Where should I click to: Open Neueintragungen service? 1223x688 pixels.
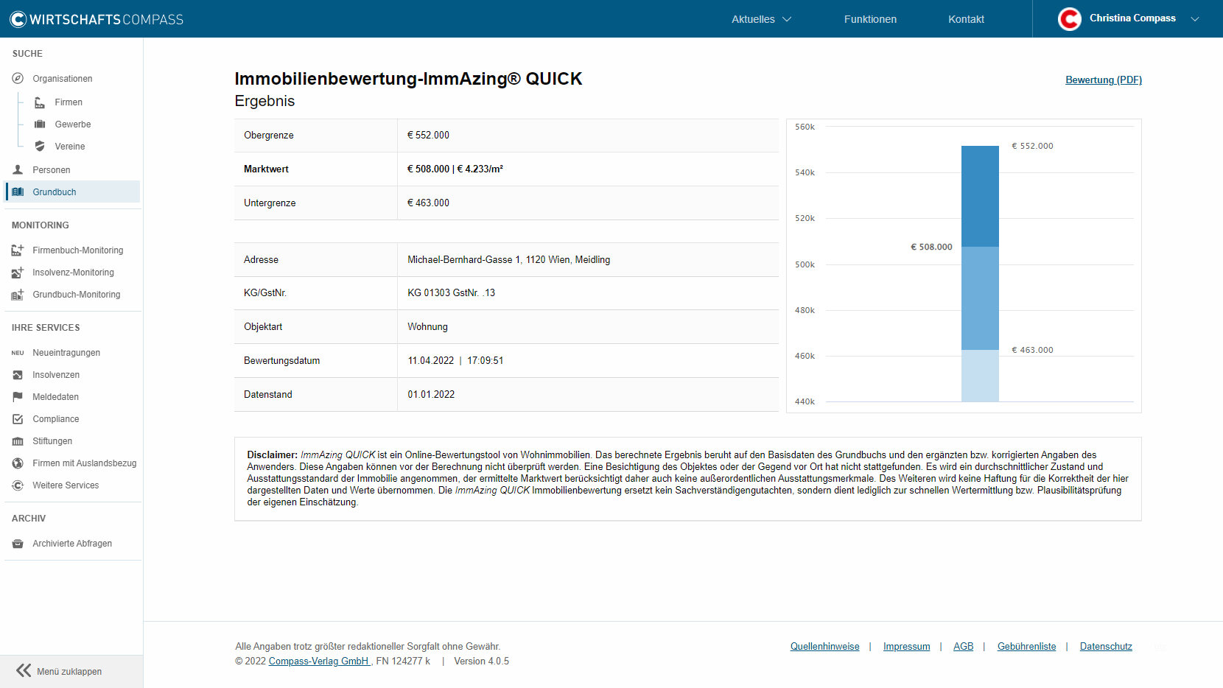66,353
